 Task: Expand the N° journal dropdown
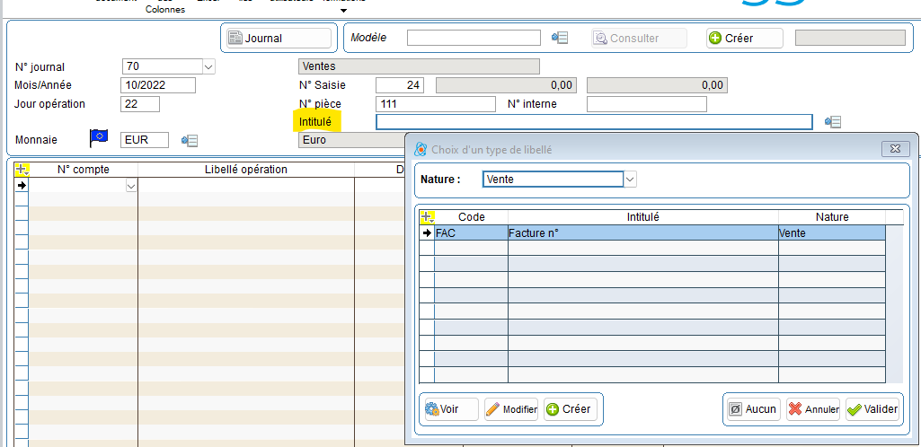click(208, 66)
